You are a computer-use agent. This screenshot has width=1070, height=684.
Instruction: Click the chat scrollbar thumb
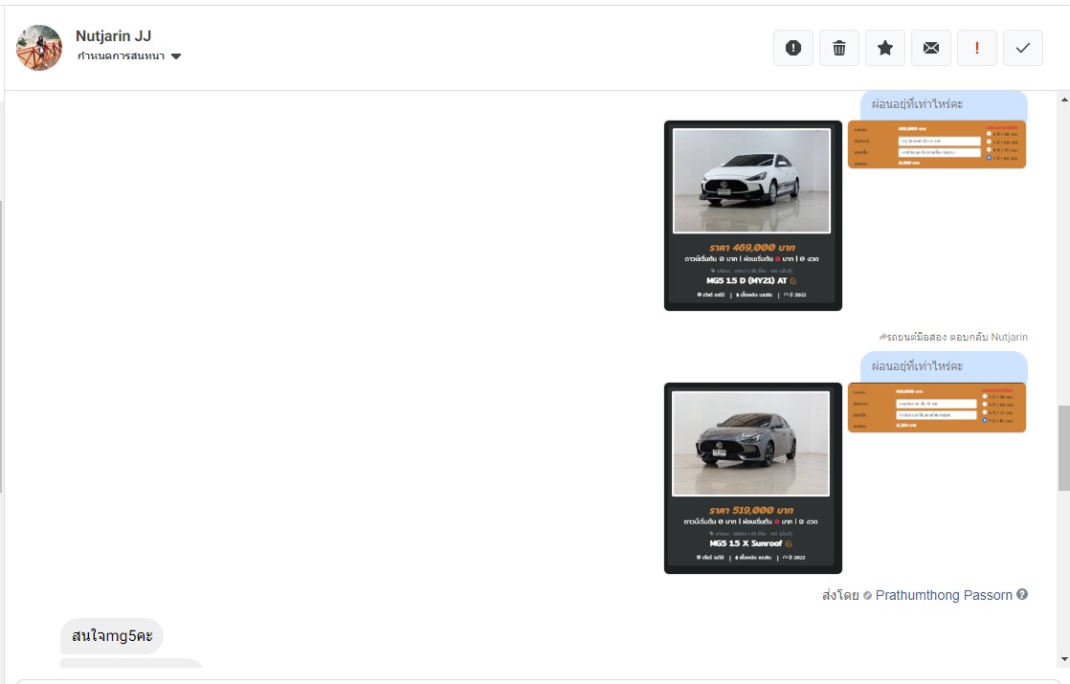(x=1064, y=448)
